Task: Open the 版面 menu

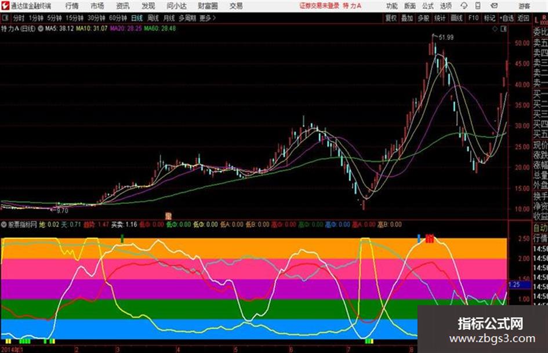Action: coord(409,6)
